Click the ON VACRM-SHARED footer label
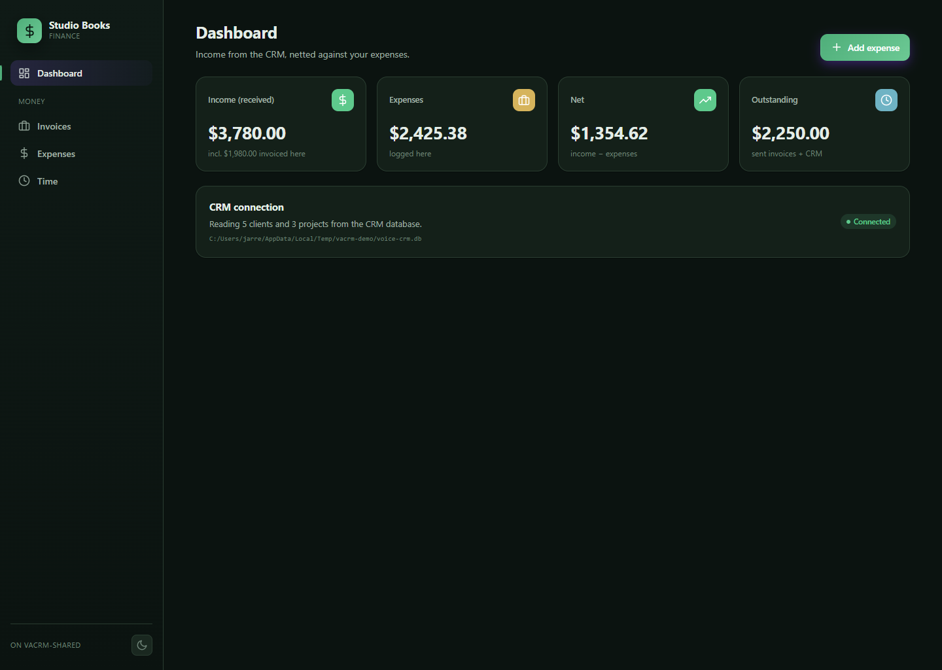Viewport: 942px width, 670px height. point(46,645)
